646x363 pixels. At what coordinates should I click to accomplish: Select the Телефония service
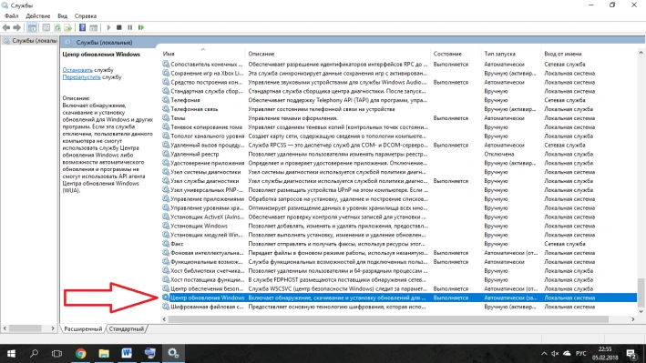point(185,100)
